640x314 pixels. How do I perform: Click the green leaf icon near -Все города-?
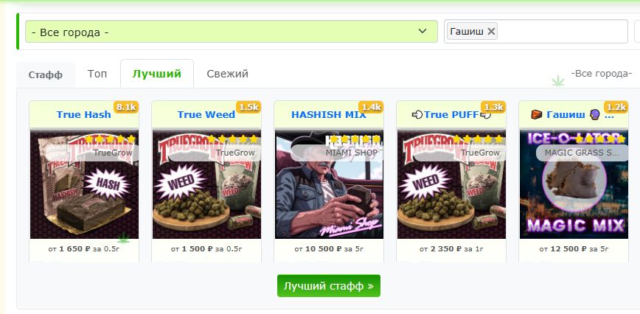[x=558, y=80]
